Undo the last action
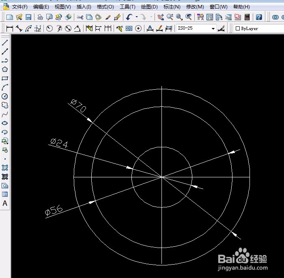The image size is (284, 278). (129, 17)
